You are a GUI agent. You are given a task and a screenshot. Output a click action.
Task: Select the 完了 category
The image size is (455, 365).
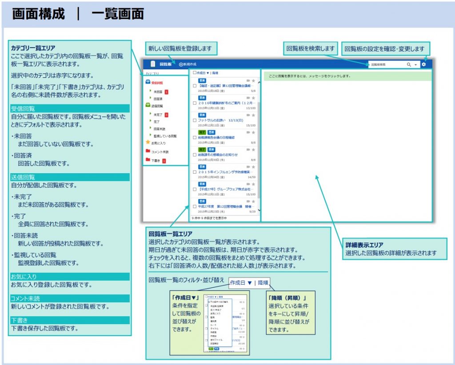(x=156, y=122)
